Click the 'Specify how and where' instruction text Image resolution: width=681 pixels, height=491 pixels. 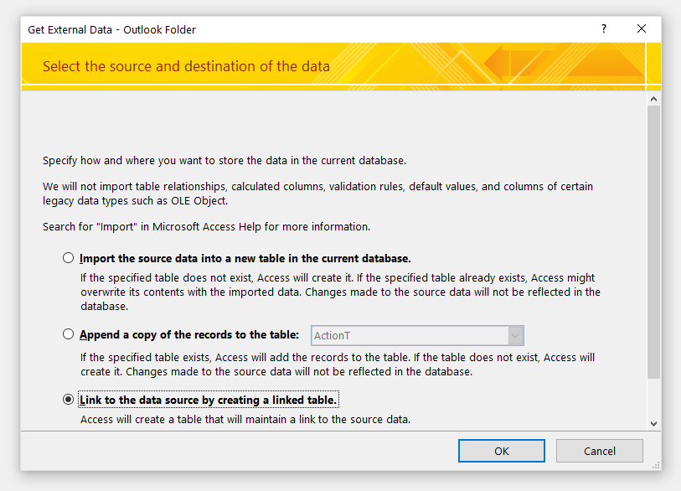tap(224, 160)
